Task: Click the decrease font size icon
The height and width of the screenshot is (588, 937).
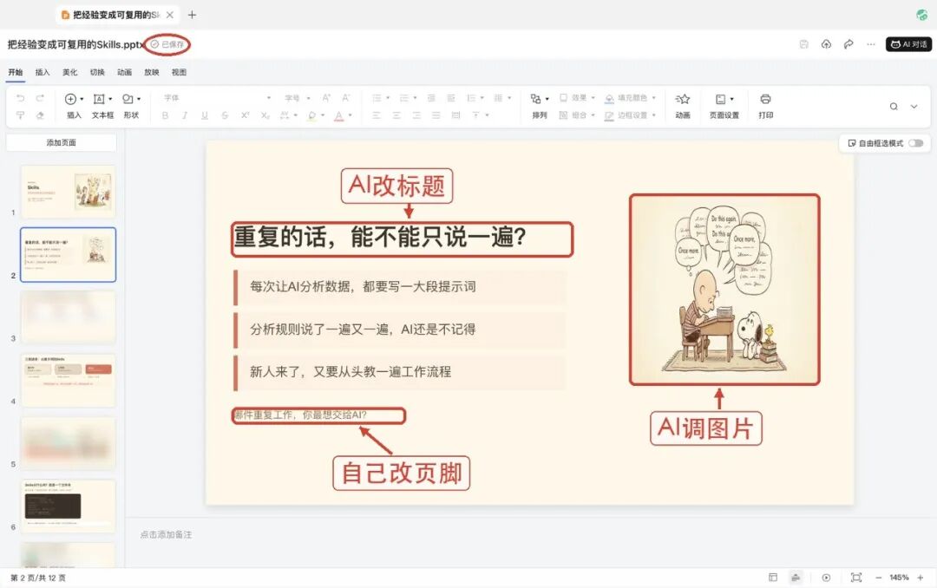Action: coord(346,98)
